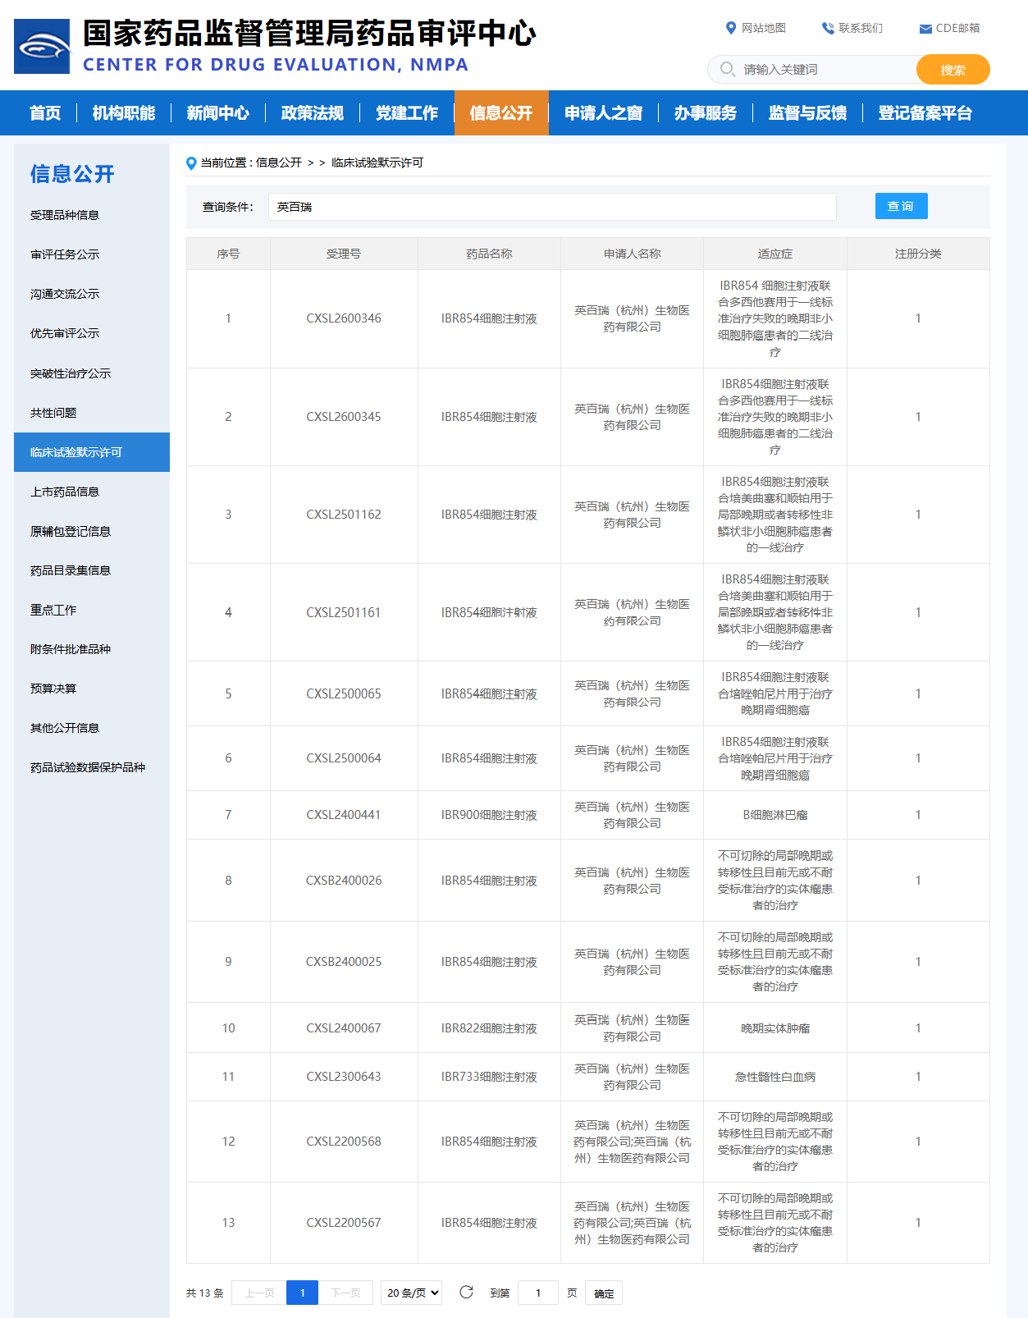Open the 登记备案平台 navigation tab

coord(925,112)
